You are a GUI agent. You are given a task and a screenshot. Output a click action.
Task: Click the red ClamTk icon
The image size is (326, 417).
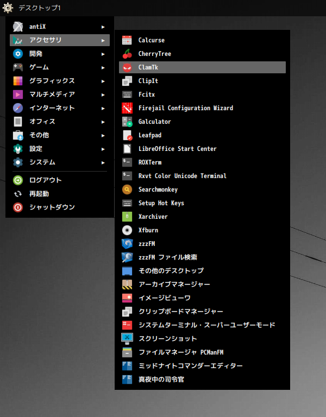coord(127,67)
